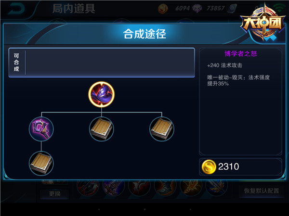Tap the diamond currency icon at top
Screen dimensions: 289x216
coord(197,9)
